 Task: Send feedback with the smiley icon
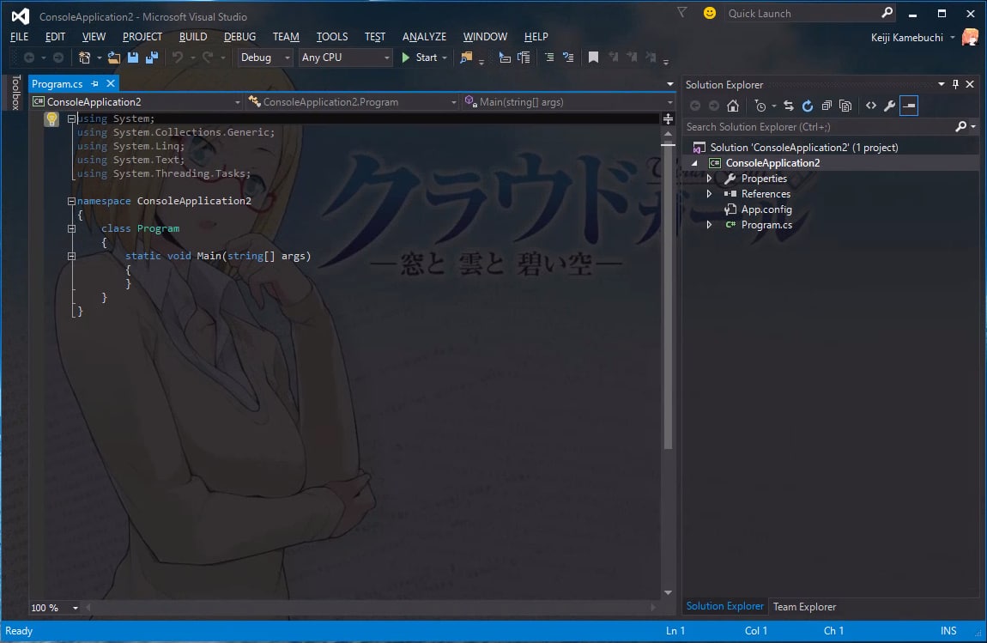point(710,13)
